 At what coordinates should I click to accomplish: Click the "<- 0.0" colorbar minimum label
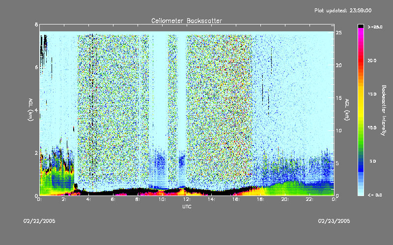(375, 195)
